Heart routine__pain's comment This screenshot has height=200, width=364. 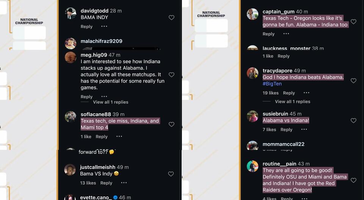[x=353, y=180]
